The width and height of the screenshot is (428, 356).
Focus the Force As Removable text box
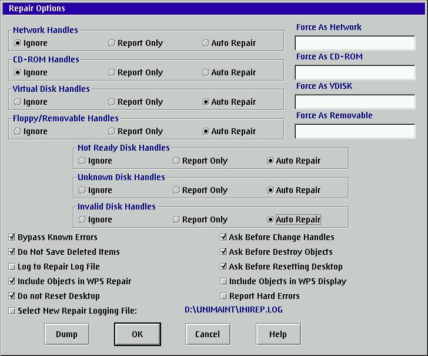355,131
